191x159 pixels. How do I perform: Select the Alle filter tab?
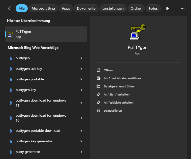pyautogui.click(x=22, y=8)
